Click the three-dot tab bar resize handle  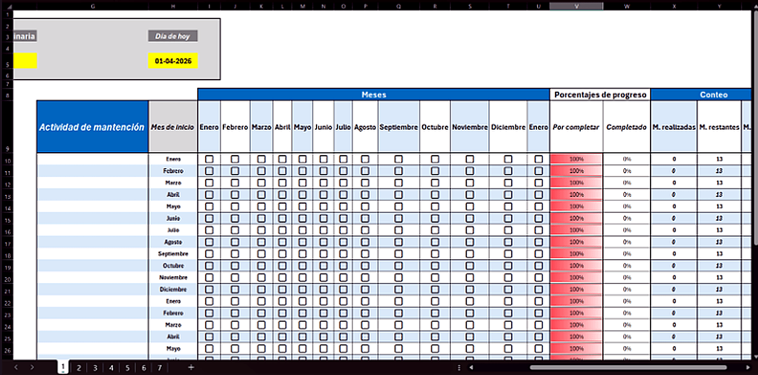pyautogui.click(x=459, y=368)
